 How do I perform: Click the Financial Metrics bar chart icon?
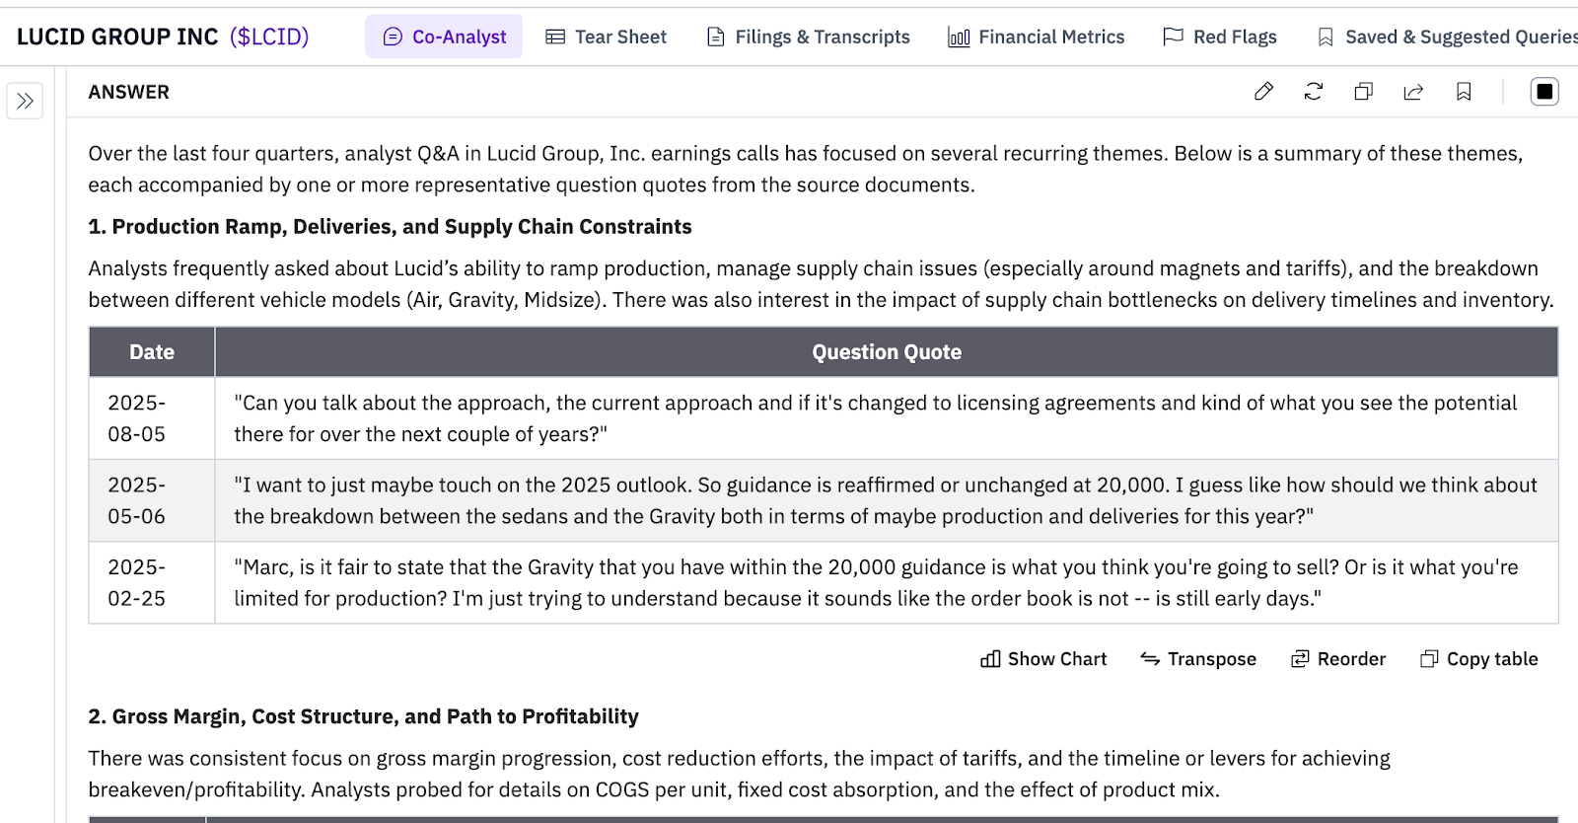coord(959,37)
